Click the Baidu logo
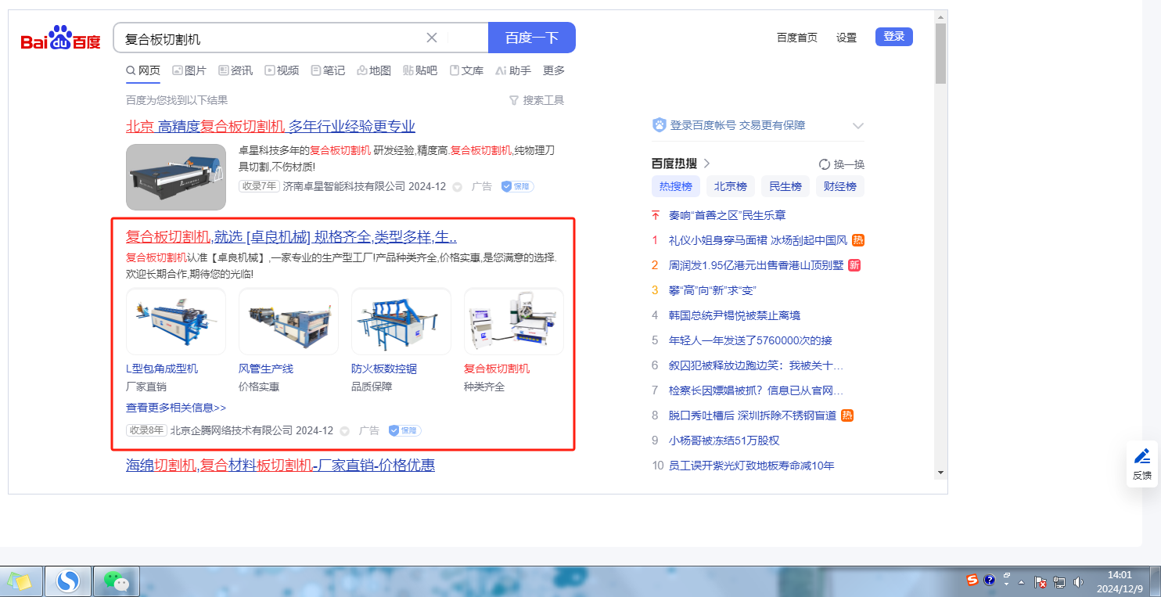This screenshot has width=1161, height=597. tap(61, 38)
